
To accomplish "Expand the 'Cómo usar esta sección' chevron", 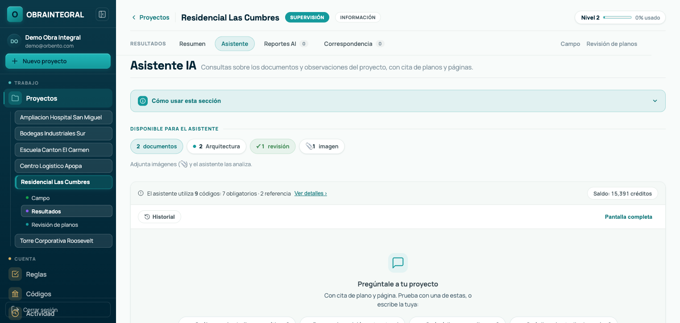I will 655,101.
